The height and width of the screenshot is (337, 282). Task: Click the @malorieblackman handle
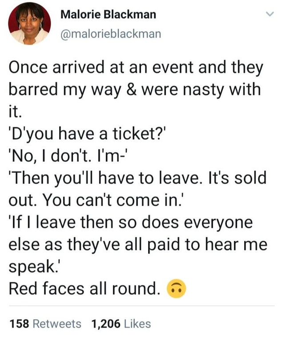110,33
